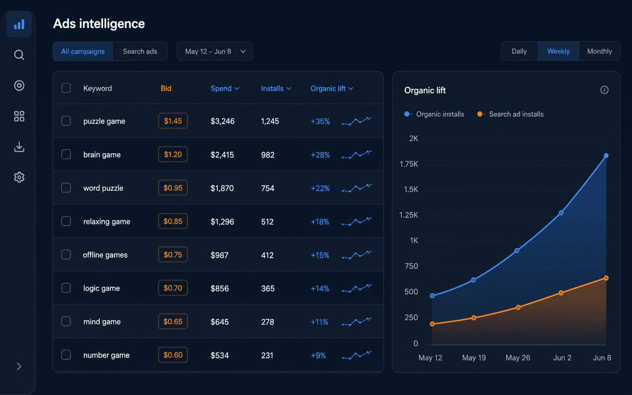The height and width of the screenshot is (395, 632).
Task: Click the Keyword column header
Action: (x=98, y=88)
